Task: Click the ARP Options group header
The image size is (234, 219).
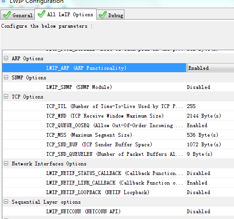Action: pyautogui.click(x=27, y=58)
